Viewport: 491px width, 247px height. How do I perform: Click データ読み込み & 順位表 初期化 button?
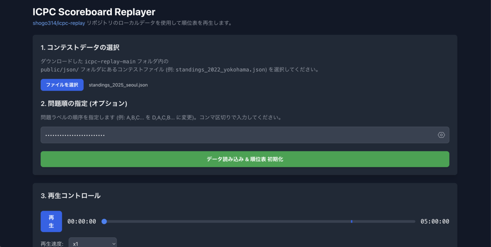[x=245, y=159]
